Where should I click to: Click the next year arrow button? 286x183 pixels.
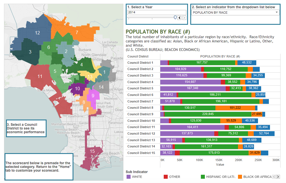[184, 18]
